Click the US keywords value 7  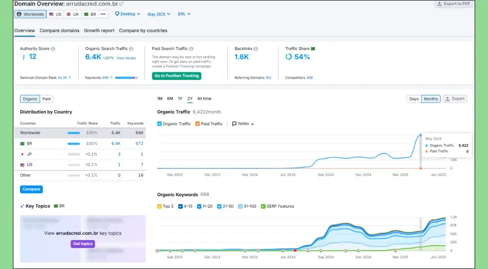click(142, 165)
